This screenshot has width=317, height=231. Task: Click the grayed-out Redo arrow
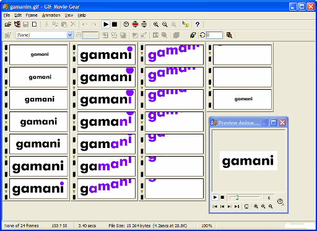pos(93,24)
